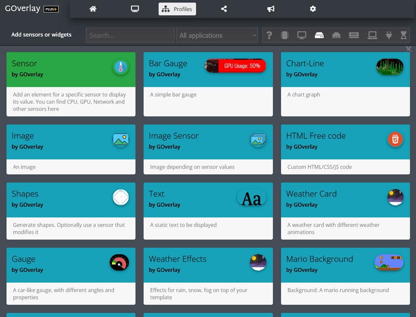This screenshot has height=317, width=416.
Task: Open the Profiles tab
Action: (x=177, y=9)
